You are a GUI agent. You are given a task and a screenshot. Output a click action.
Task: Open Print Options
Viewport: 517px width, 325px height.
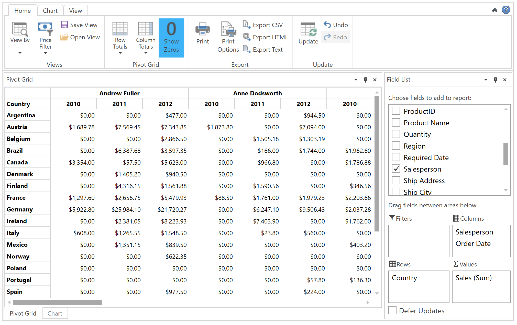[228, 37]
